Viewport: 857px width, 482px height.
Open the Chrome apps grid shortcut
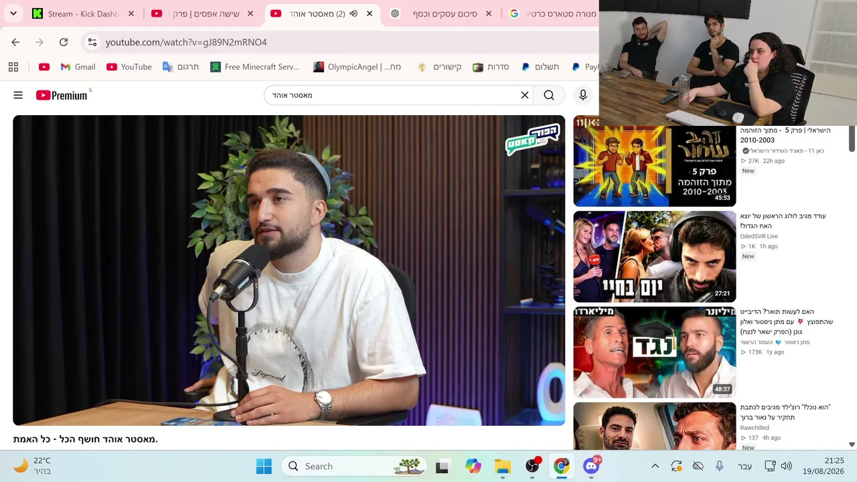pyautogui.click(x=13, y=67)
